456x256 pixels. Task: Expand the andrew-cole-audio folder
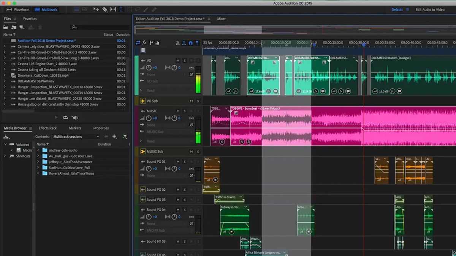click(x=38, y=150)
